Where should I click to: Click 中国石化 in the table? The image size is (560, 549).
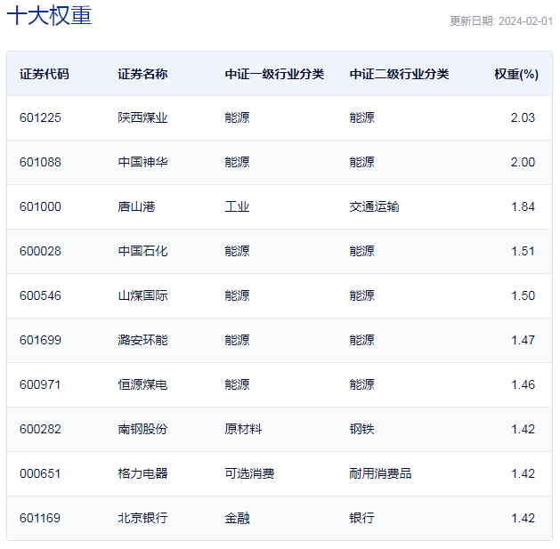point(142,251)
